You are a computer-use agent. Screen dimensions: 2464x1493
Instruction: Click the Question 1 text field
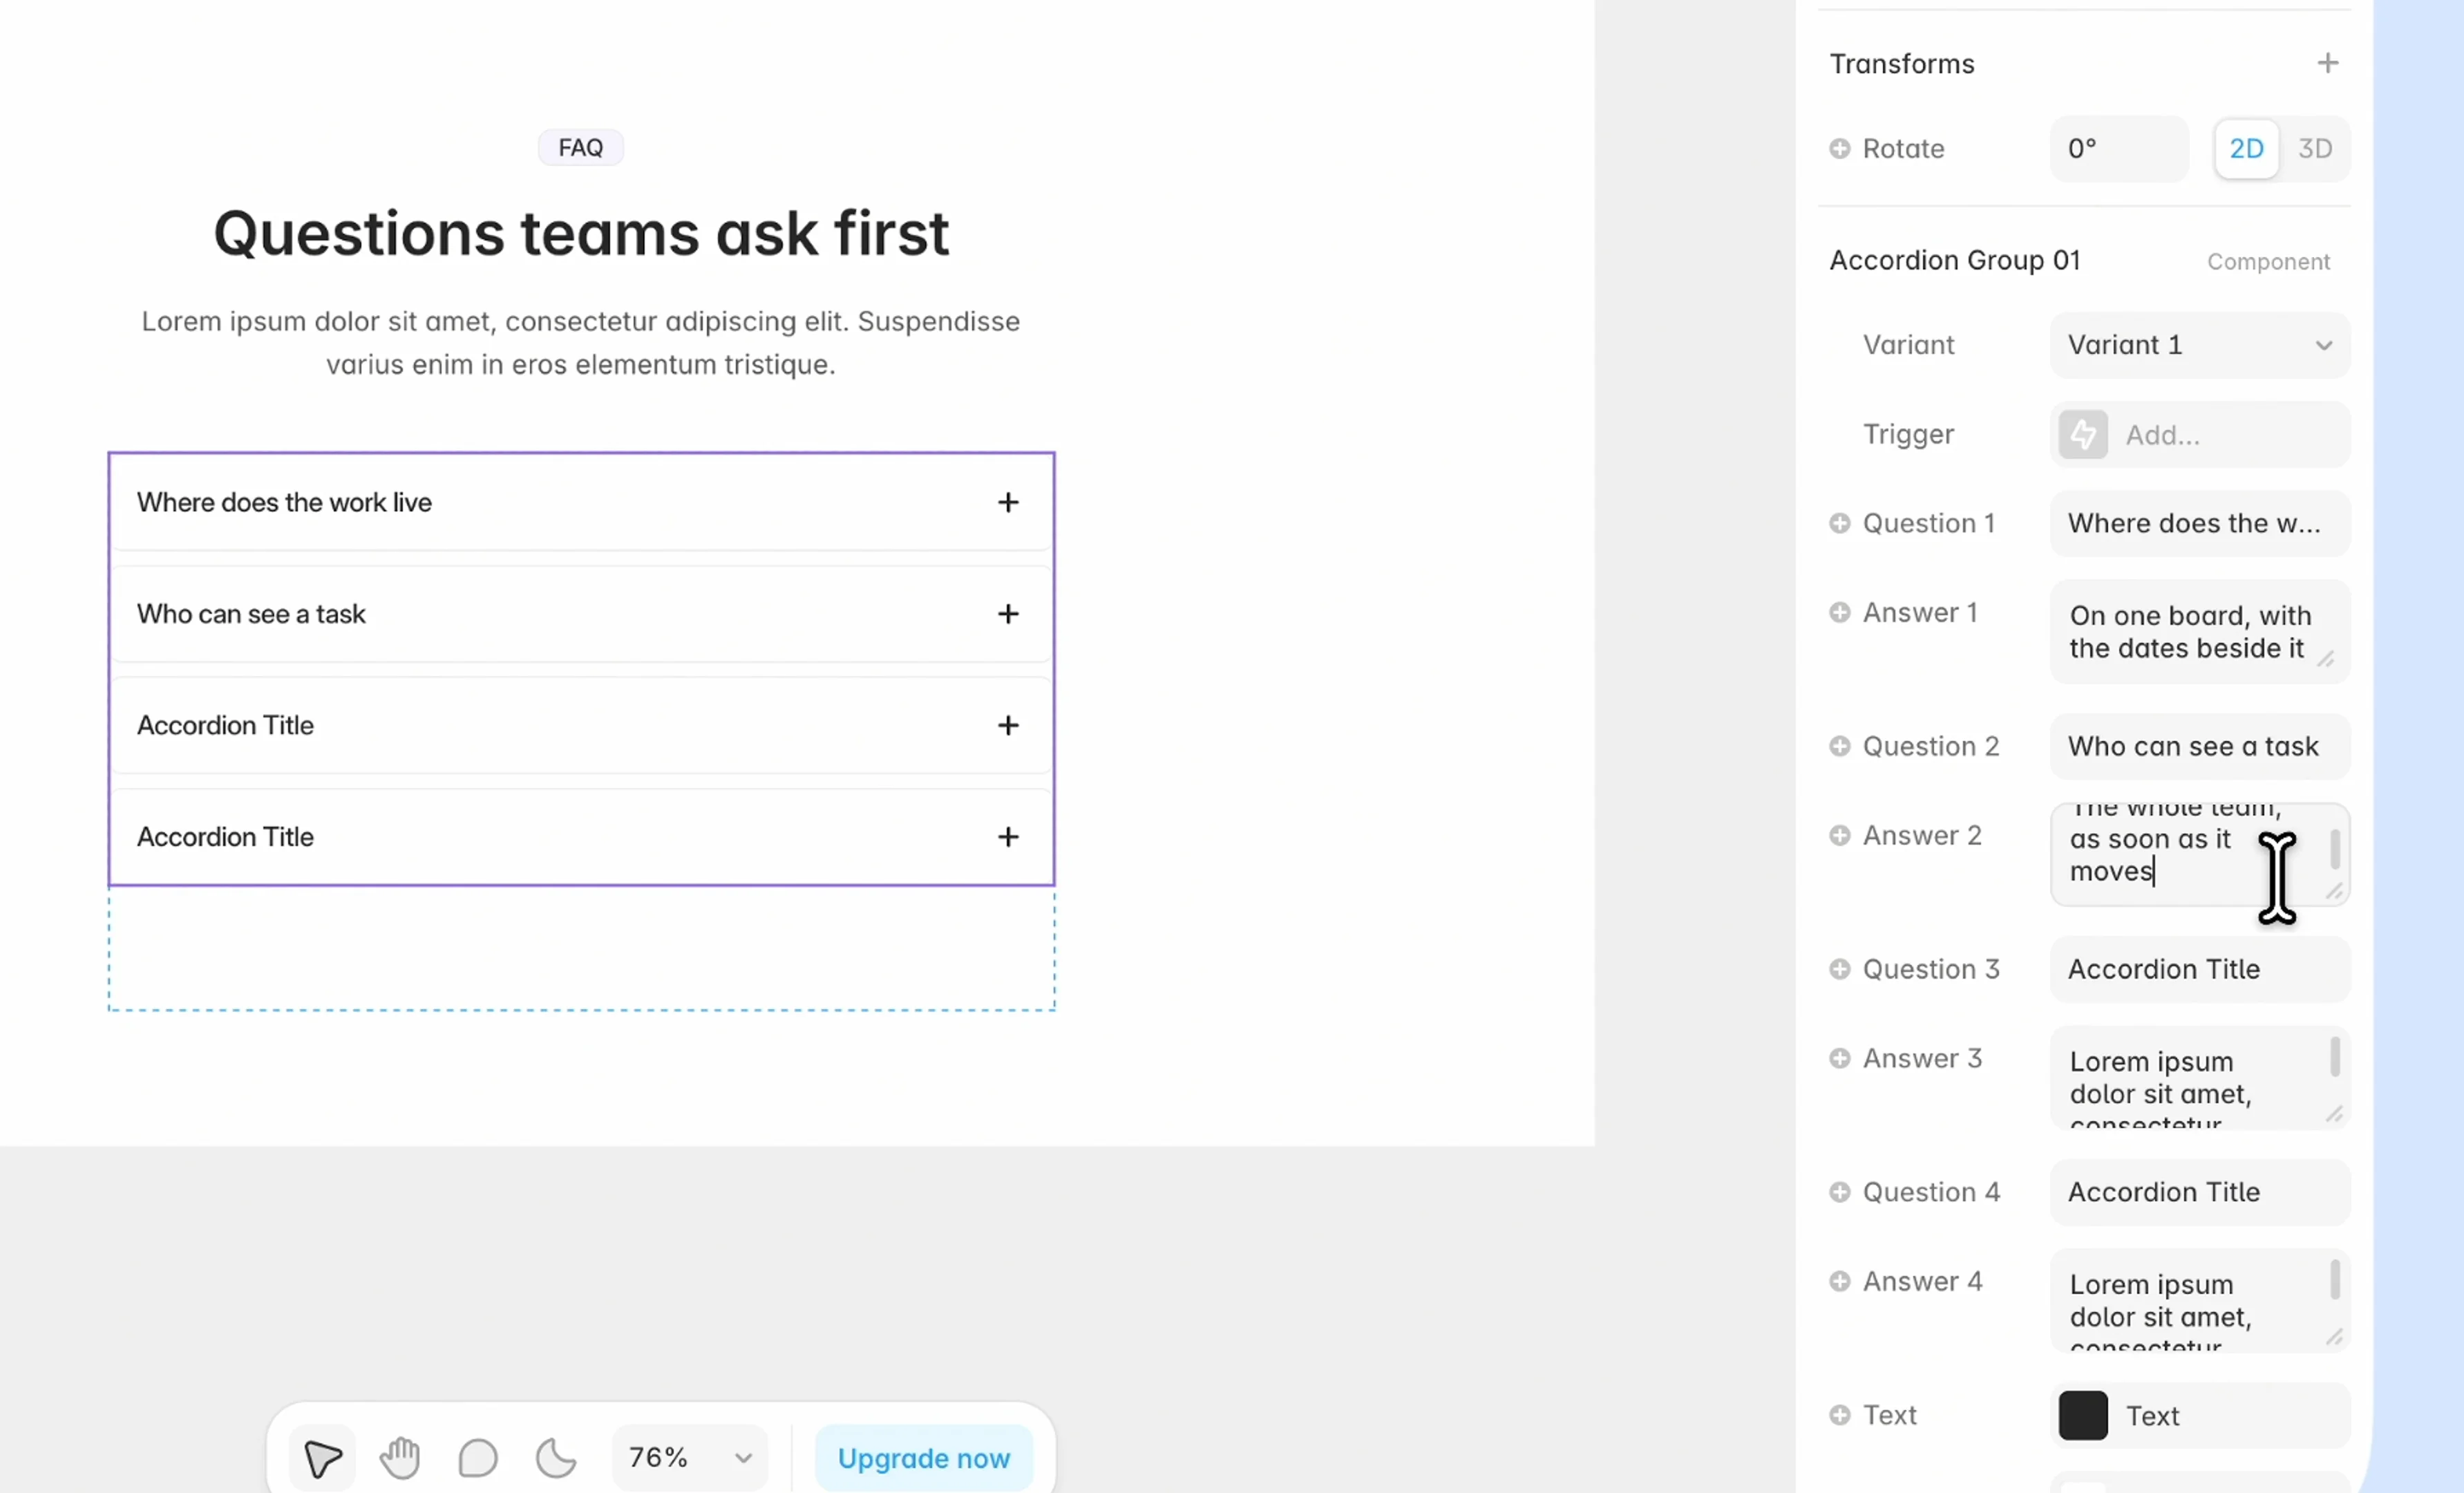2200,523
